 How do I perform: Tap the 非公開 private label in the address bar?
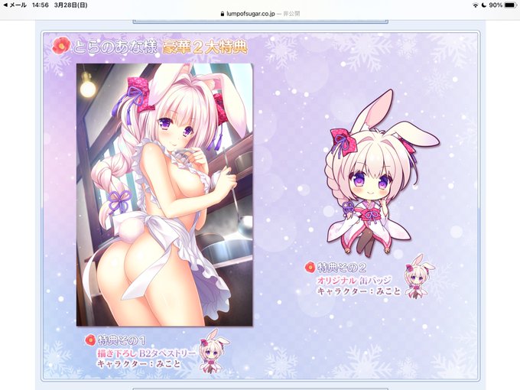click(x=291, y=14)
